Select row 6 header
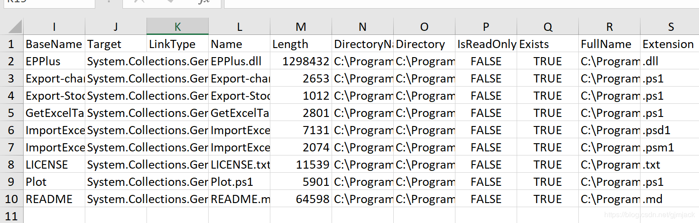 click(11, 130)
